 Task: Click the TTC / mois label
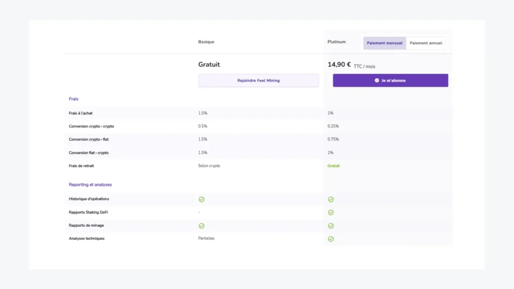[x=364, y=66]
